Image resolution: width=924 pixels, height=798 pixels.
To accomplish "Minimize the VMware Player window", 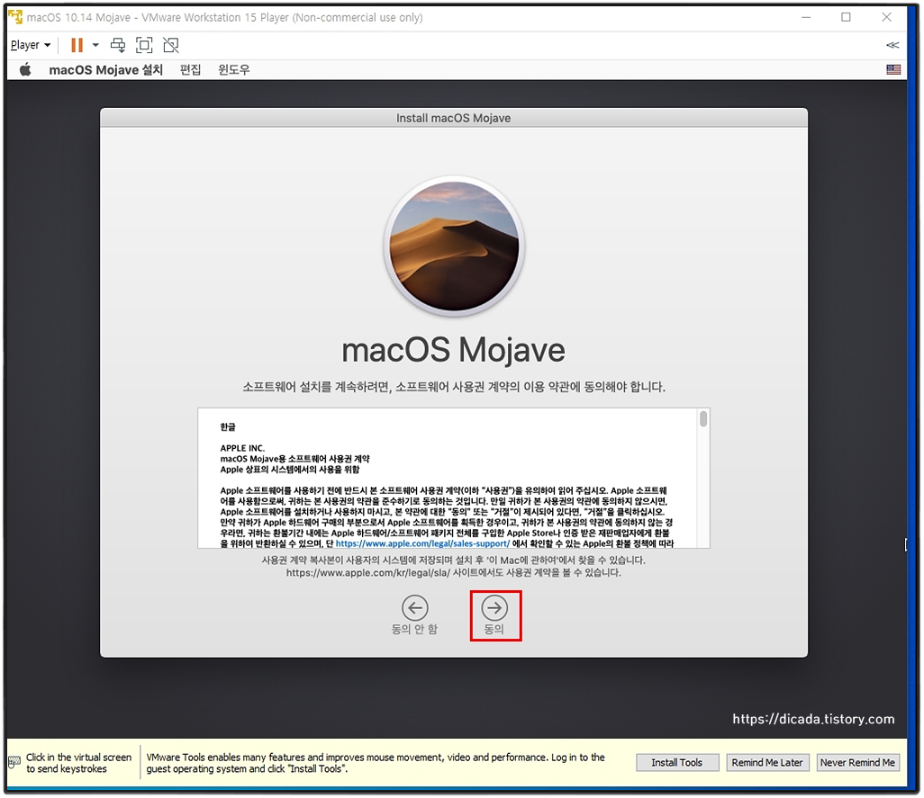I will coord(805,17).
